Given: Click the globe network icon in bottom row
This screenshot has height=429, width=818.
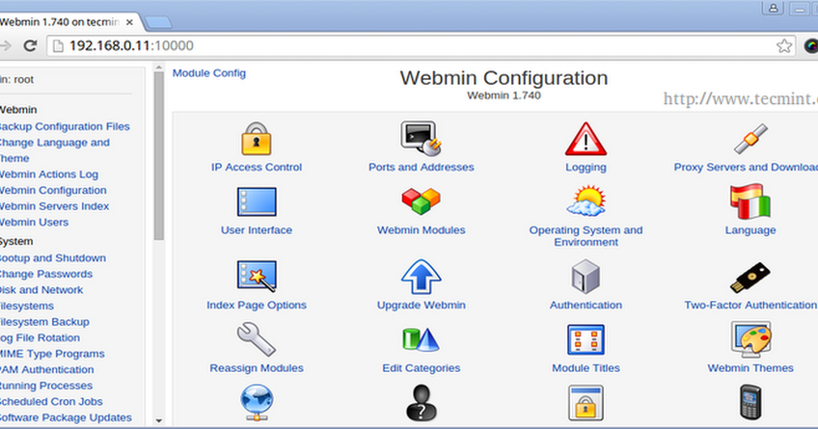Looking at the screenshot, I should 257,403.
